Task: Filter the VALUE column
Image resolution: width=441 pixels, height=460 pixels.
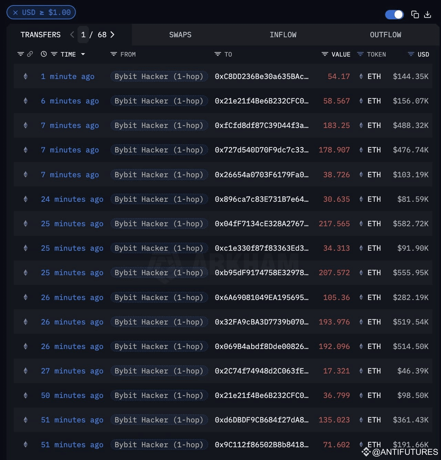Action: [325, 54]
